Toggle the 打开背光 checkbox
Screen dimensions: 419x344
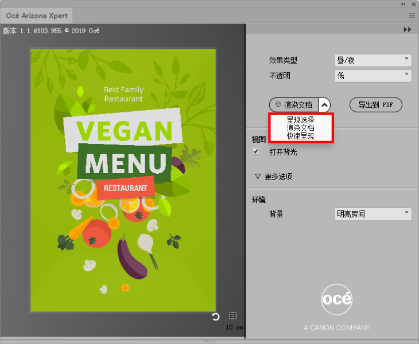(x=256, y=152)
